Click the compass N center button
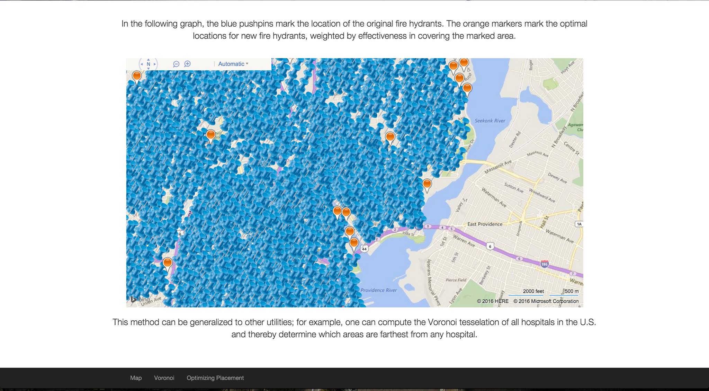Image resolution: width=709 pixels, height=391 pixels. coord(148,64)
